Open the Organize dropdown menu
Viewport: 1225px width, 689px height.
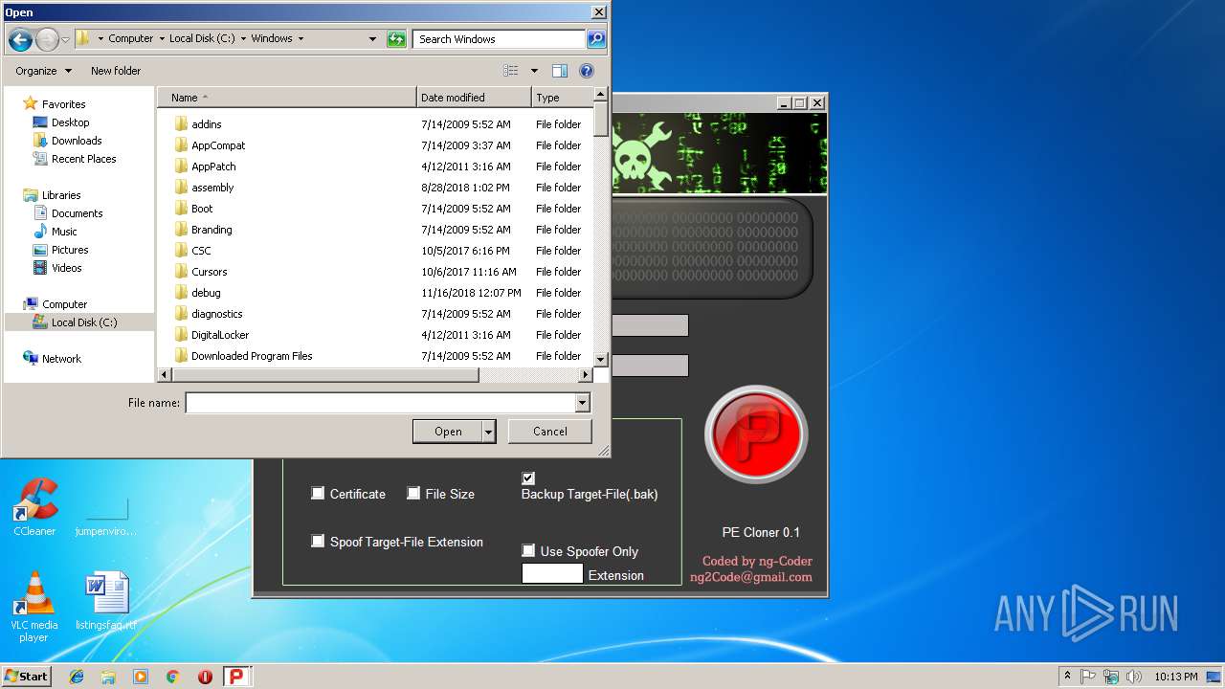43,71
